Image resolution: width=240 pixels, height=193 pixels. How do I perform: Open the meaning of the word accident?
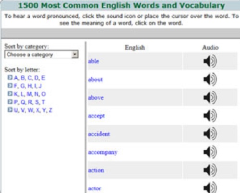click(x=99, y=134)
